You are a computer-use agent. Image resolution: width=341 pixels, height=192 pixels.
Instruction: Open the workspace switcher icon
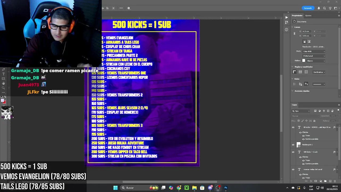click(x=335, y=8)
